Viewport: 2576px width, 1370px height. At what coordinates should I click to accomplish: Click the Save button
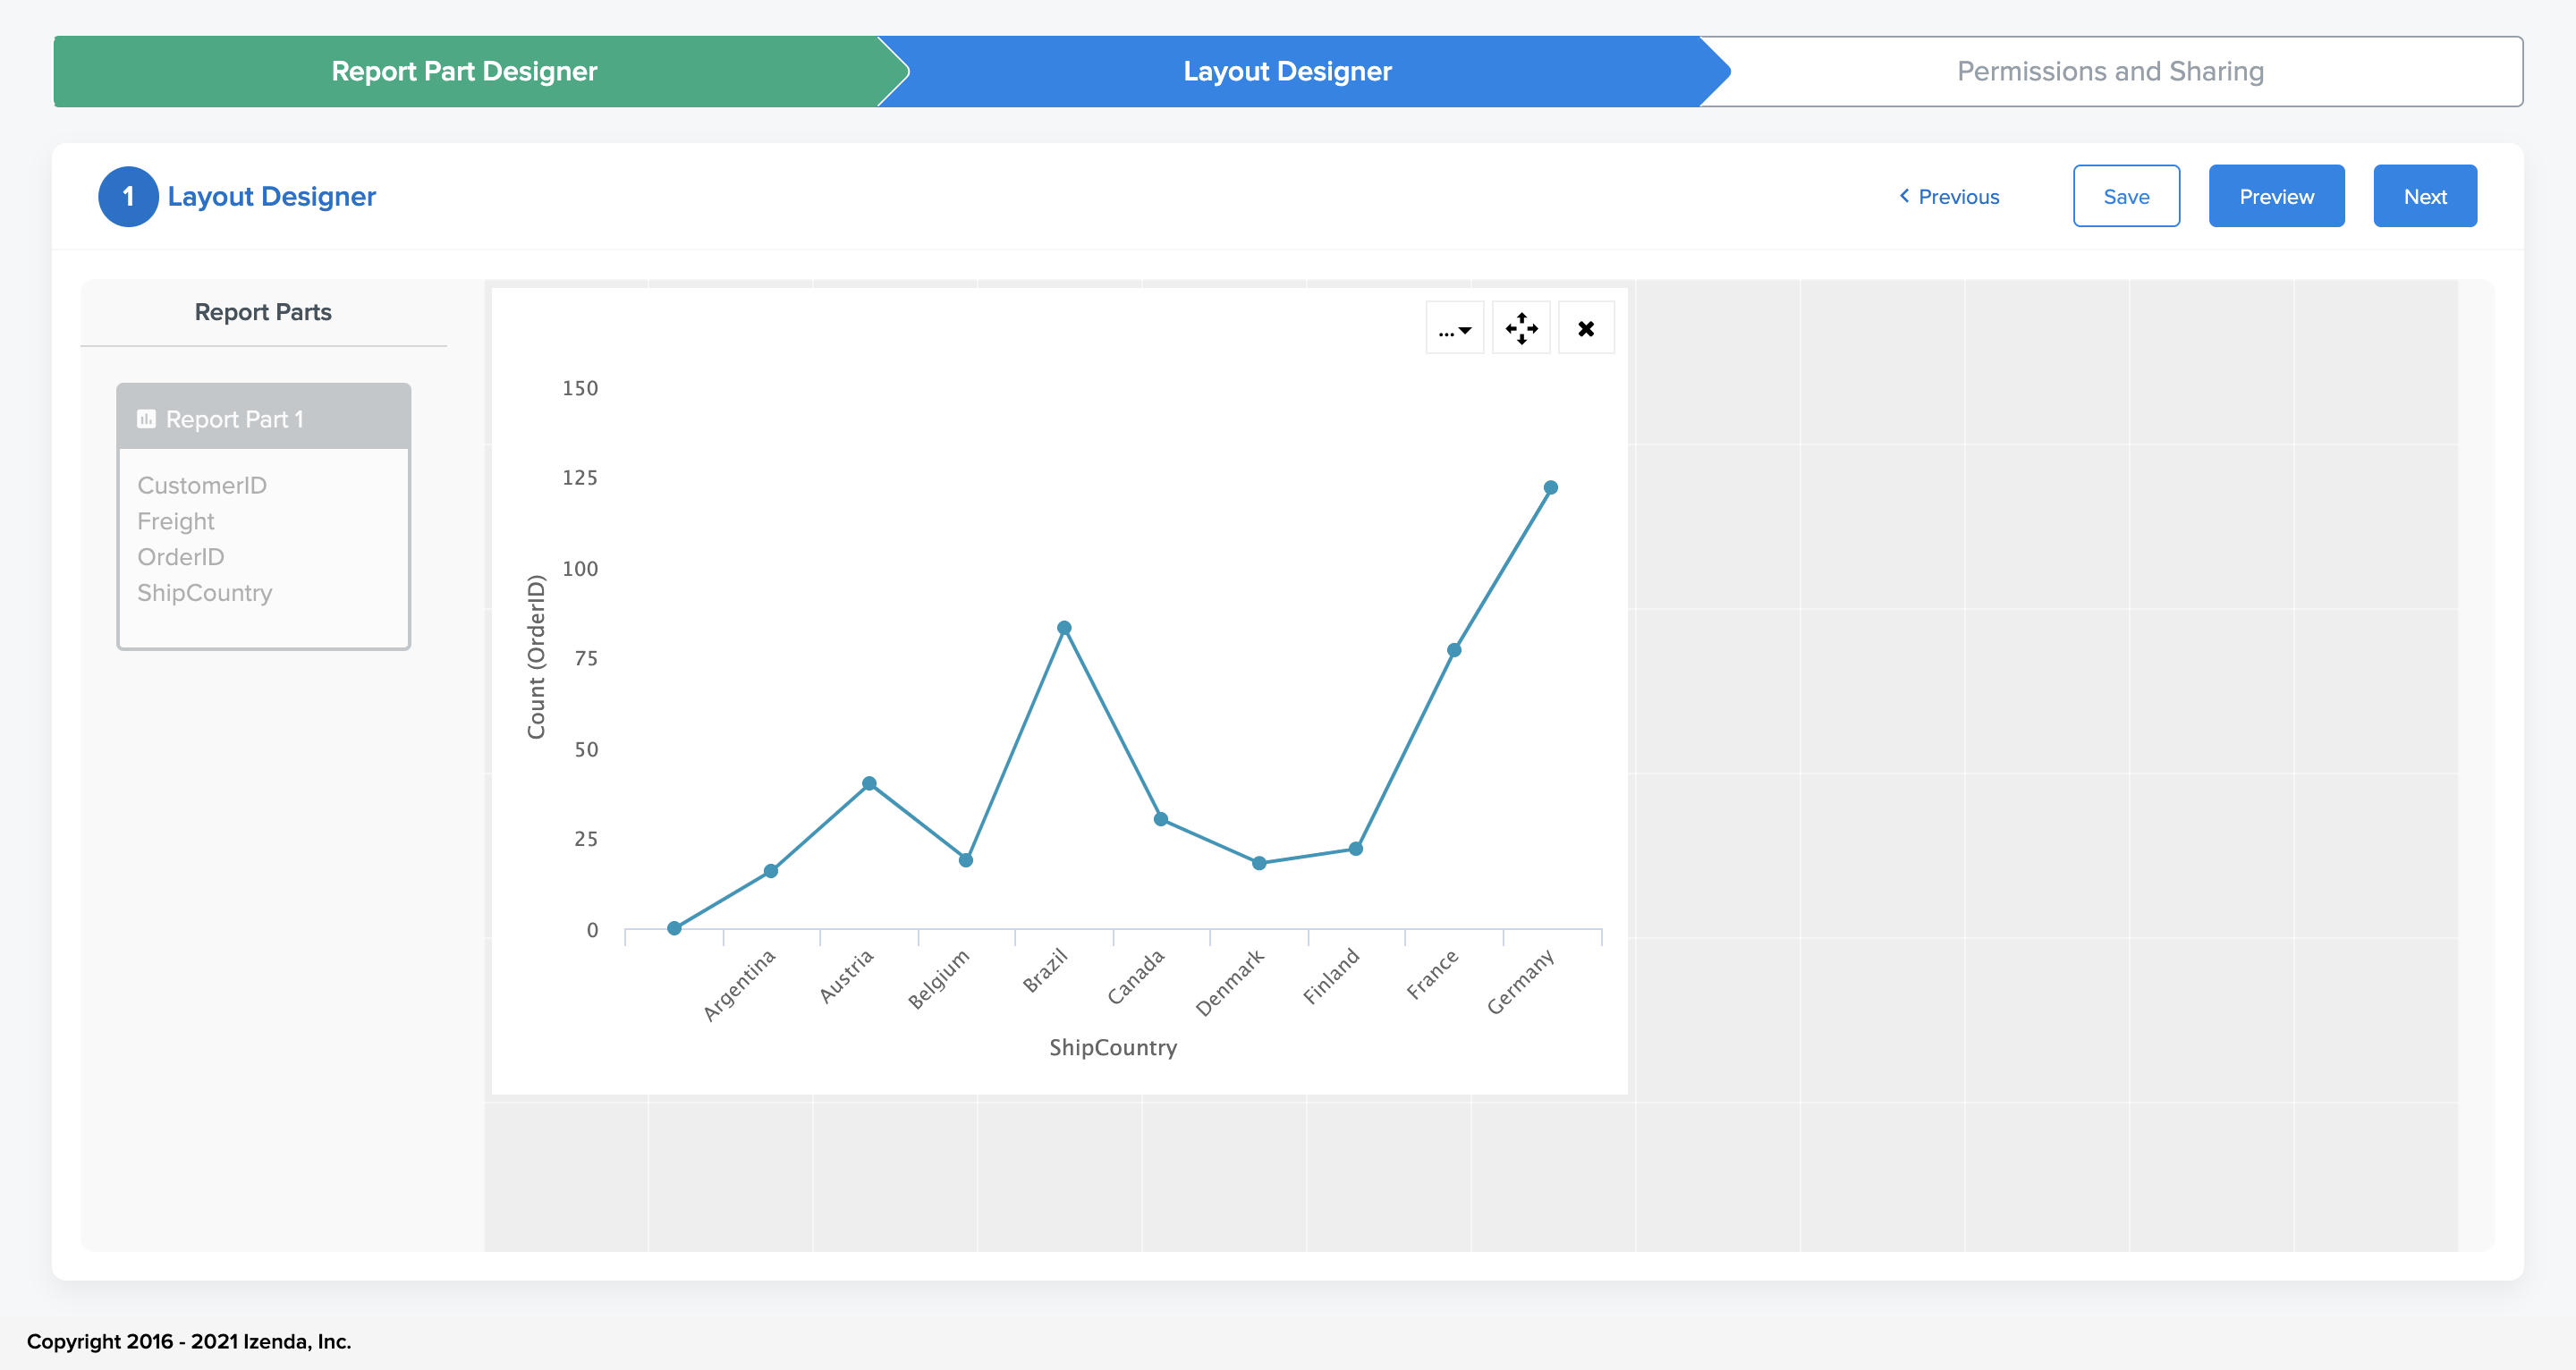coord(2126,197)
